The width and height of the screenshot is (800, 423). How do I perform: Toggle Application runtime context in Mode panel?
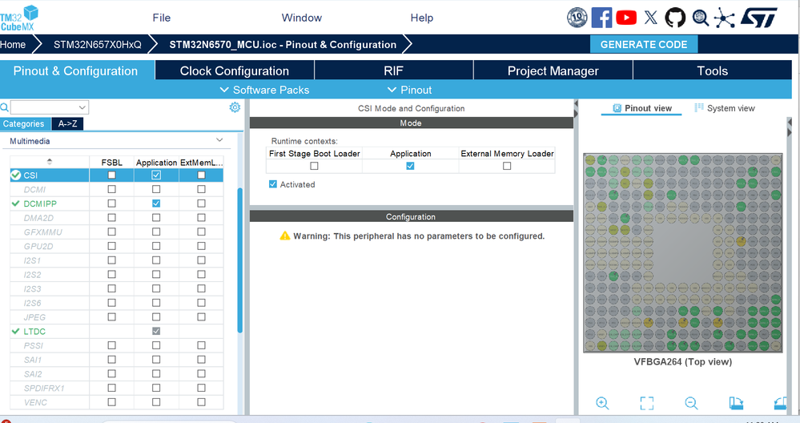coord(410,166)
